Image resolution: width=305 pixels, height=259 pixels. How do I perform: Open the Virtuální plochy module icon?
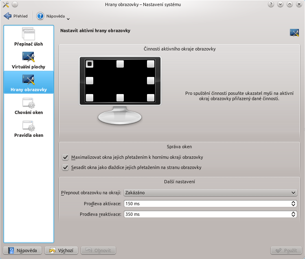(x=29, y=57)
